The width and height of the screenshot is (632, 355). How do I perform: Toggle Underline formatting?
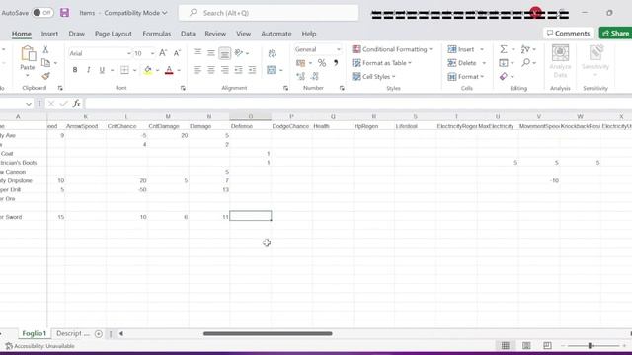click(102, 70)
